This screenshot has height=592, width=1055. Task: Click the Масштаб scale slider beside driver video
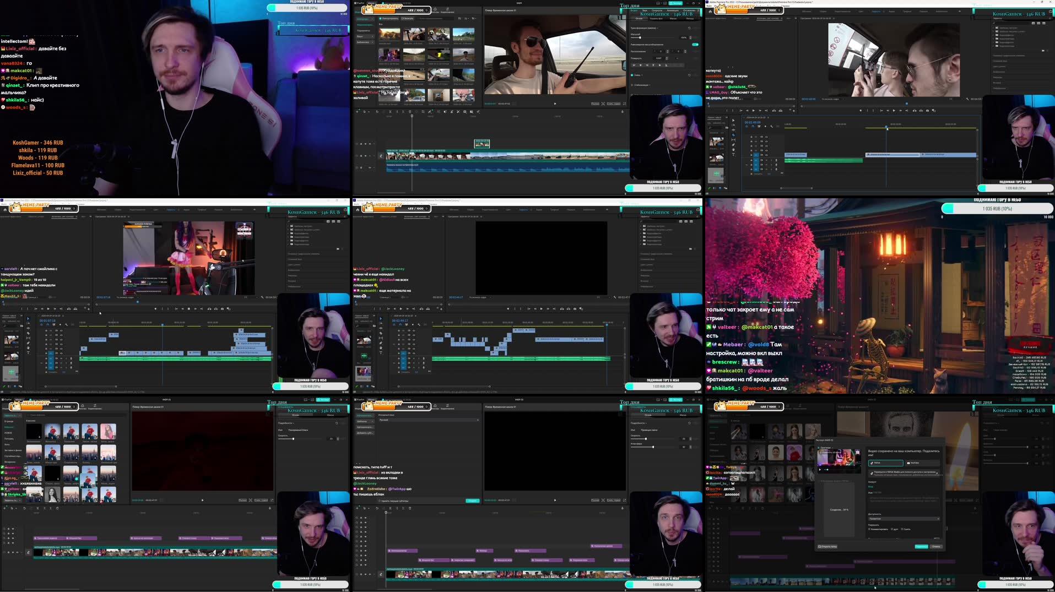[x=640, y=37]
